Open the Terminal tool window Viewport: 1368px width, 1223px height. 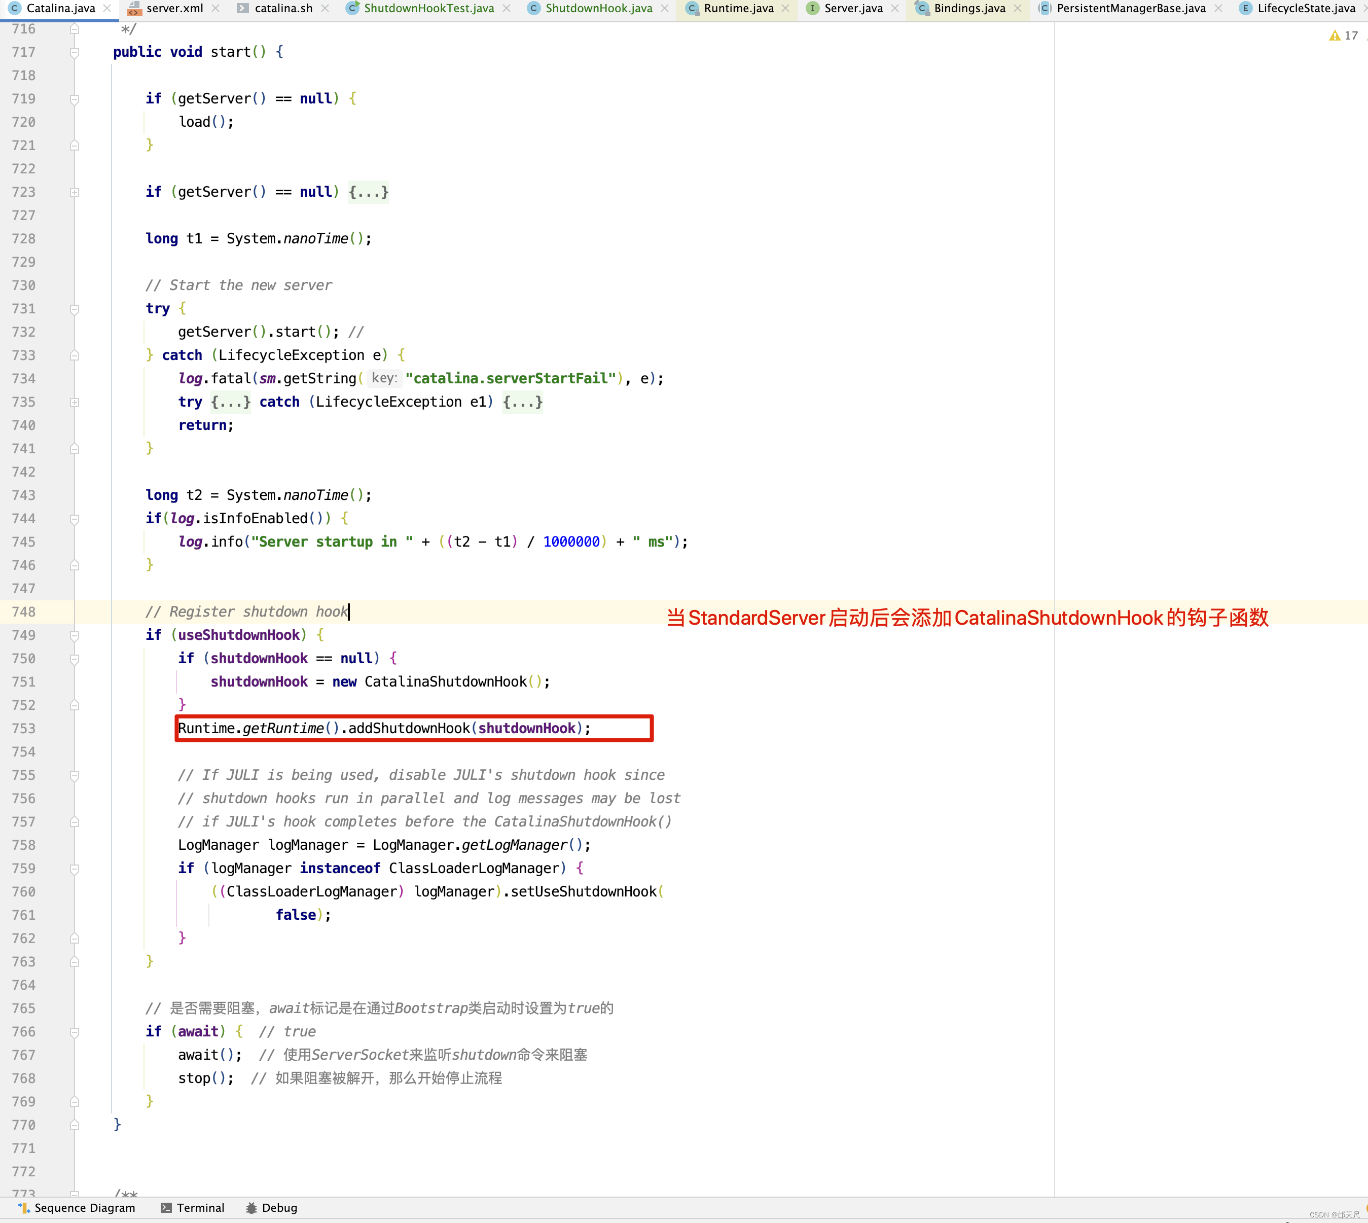(x=192, y=1208)
